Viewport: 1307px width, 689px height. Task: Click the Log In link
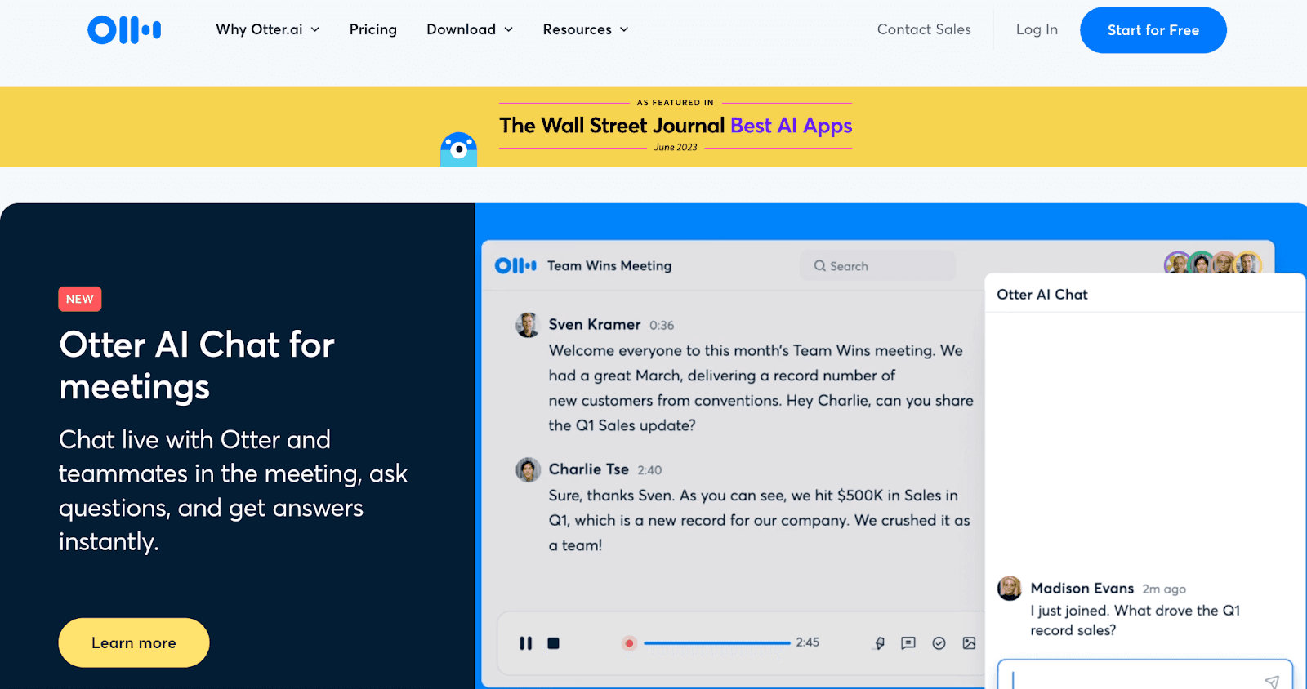click(x=1037, y=30)
